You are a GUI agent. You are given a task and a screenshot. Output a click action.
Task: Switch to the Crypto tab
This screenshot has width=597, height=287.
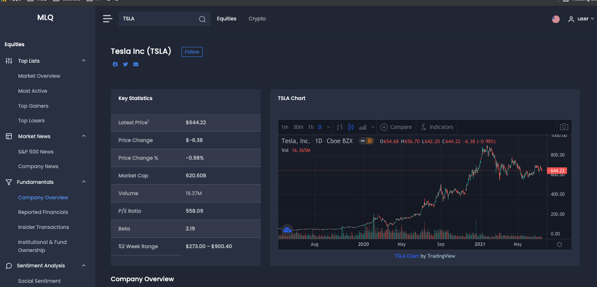tap(257, 18)
